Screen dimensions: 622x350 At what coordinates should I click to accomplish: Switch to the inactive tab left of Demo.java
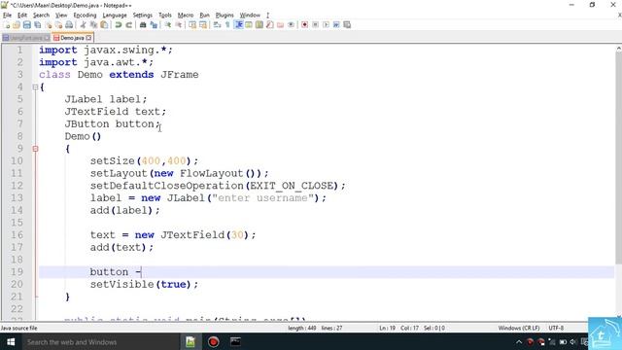[26, 38]
